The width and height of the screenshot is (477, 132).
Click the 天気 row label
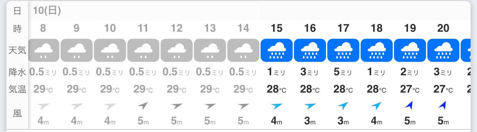[17, 50]
